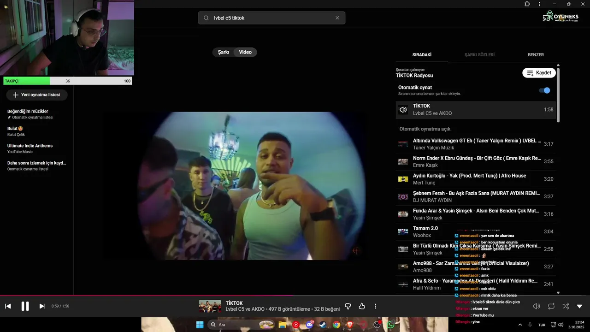Toggle the shuffle icon
The image size is (590, 332).
point(566,306)
